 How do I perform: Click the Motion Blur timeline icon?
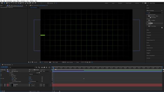[47, 67]
